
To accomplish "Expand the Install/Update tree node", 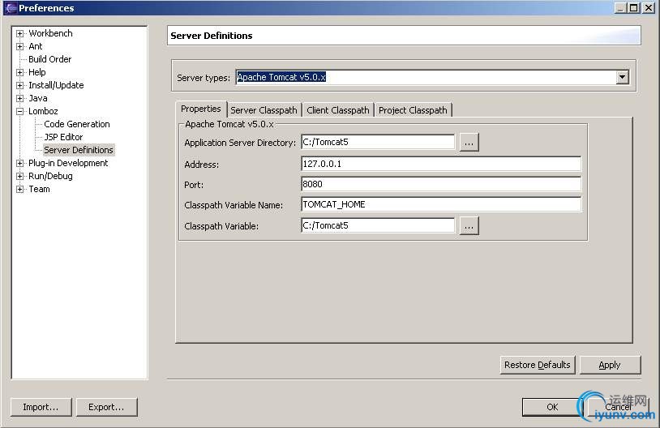I will pyautogui.click(x=19, y=85).
